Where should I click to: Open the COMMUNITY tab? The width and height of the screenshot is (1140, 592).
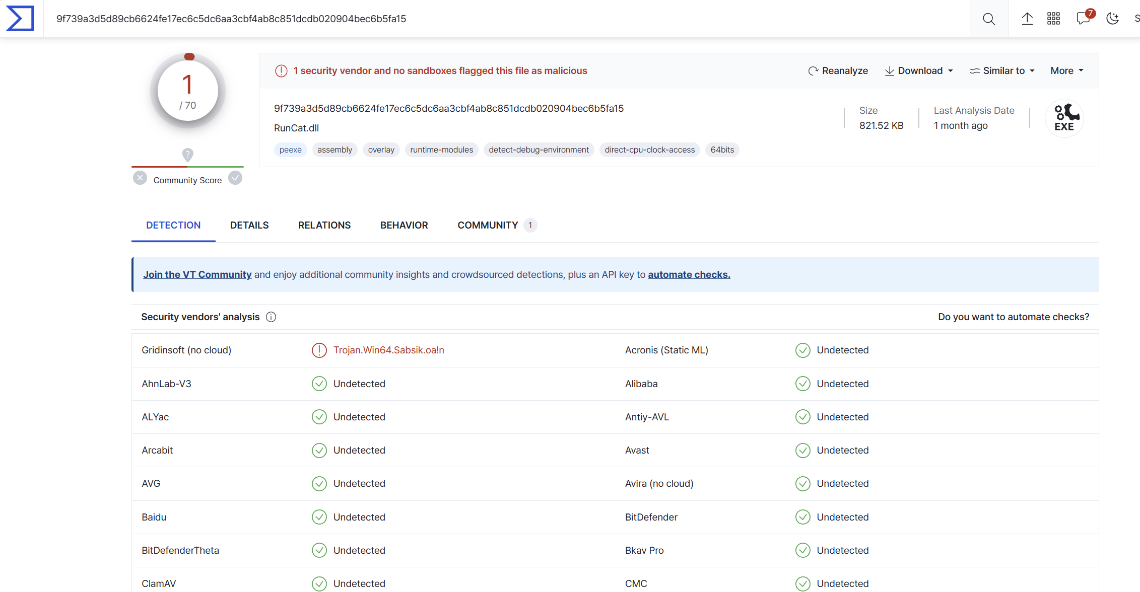(x=497, y=225)
